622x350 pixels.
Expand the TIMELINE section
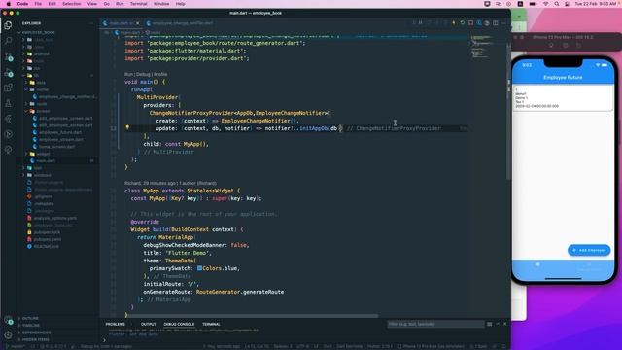[31, 326]
